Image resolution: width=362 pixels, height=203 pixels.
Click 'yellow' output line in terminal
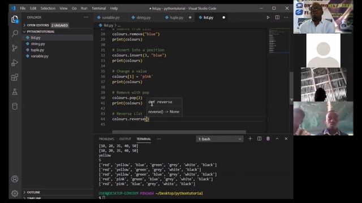click(x=105, y=156)
